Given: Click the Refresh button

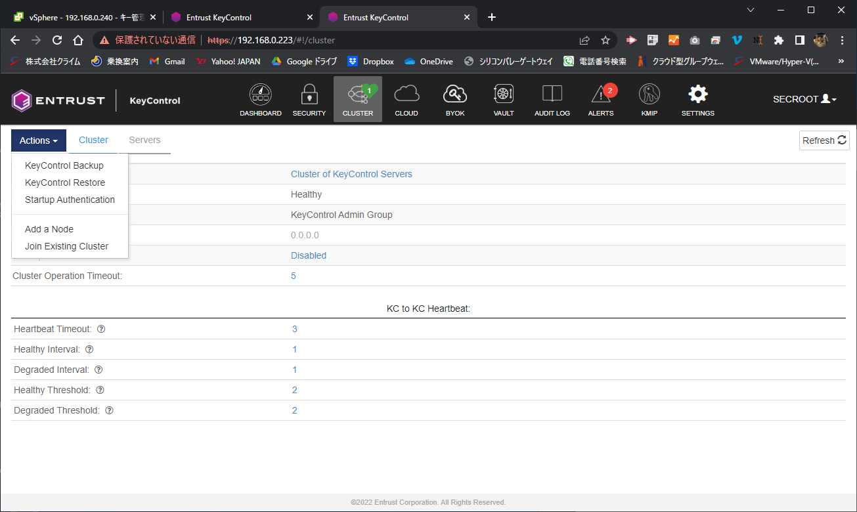Looking at the screenshot, I should tap(824, 140).
